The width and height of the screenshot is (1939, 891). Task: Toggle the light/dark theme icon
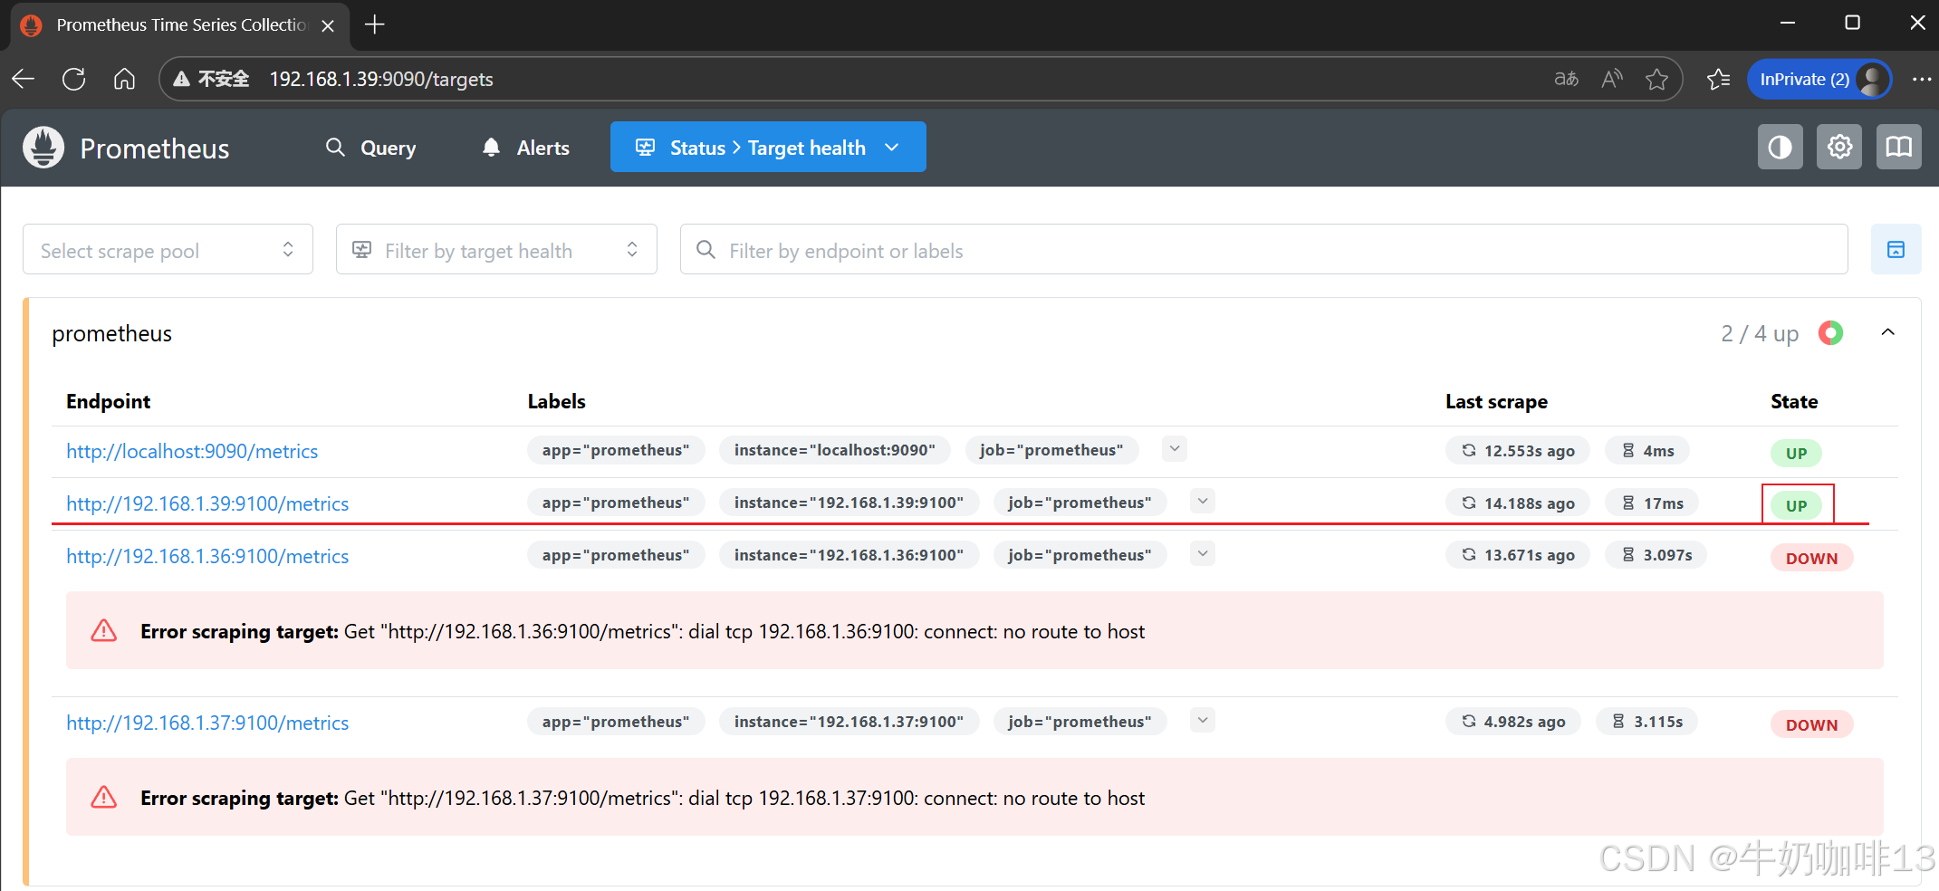[1780, 148]
